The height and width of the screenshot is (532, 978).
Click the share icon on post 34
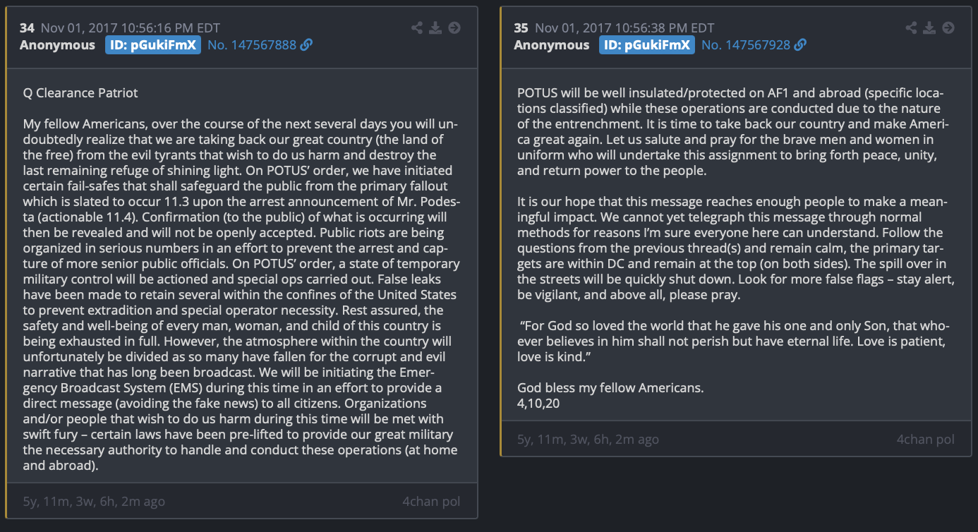417,28
